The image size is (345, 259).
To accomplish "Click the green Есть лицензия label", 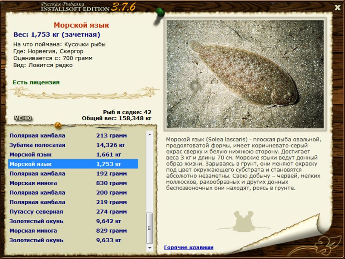I will coord(36,82).
